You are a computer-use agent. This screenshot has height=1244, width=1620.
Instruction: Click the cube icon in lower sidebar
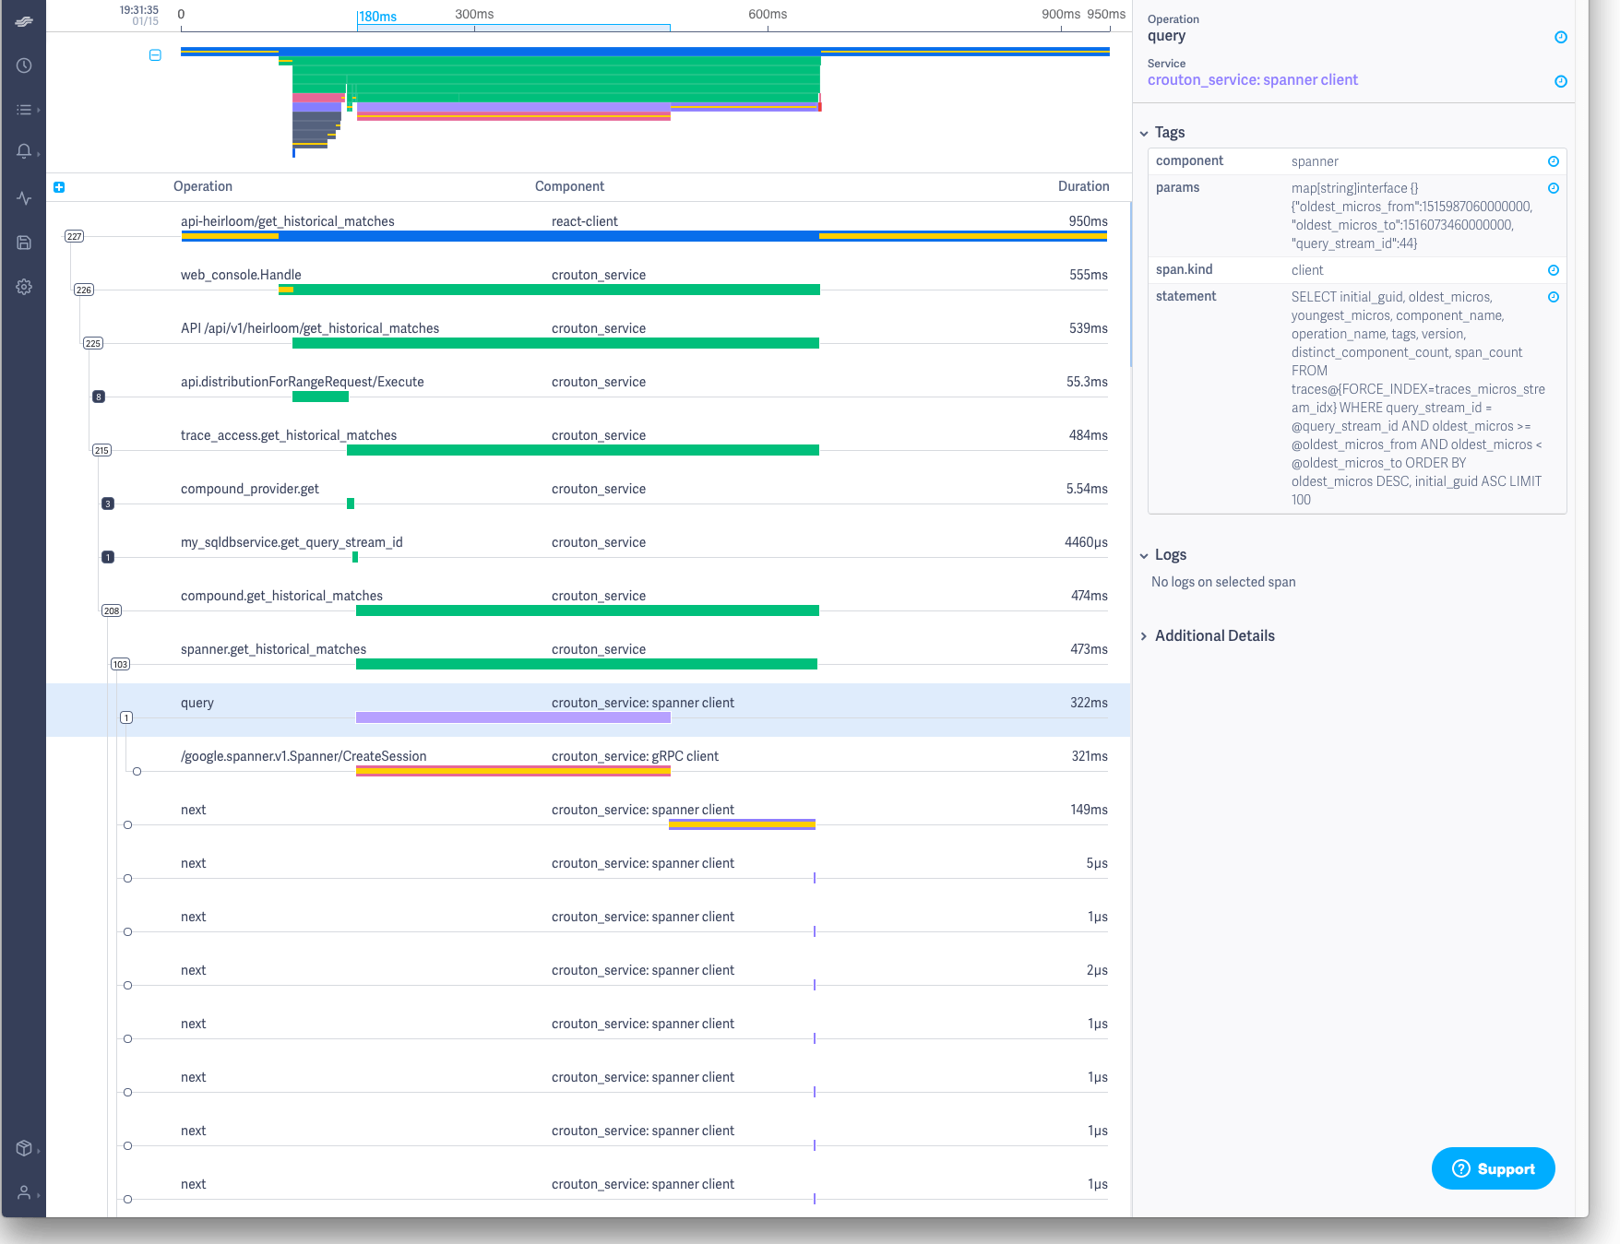(x=24, y=1148)
